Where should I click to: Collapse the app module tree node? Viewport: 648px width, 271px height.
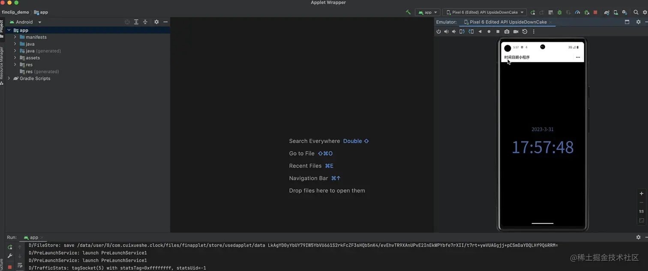[9, 30]
